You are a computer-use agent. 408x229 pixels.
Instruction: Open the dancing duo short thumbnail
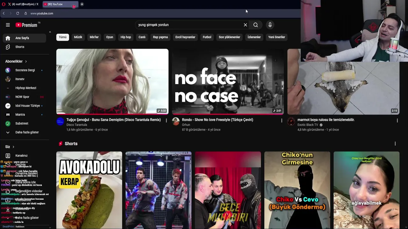tap(158, 190)
